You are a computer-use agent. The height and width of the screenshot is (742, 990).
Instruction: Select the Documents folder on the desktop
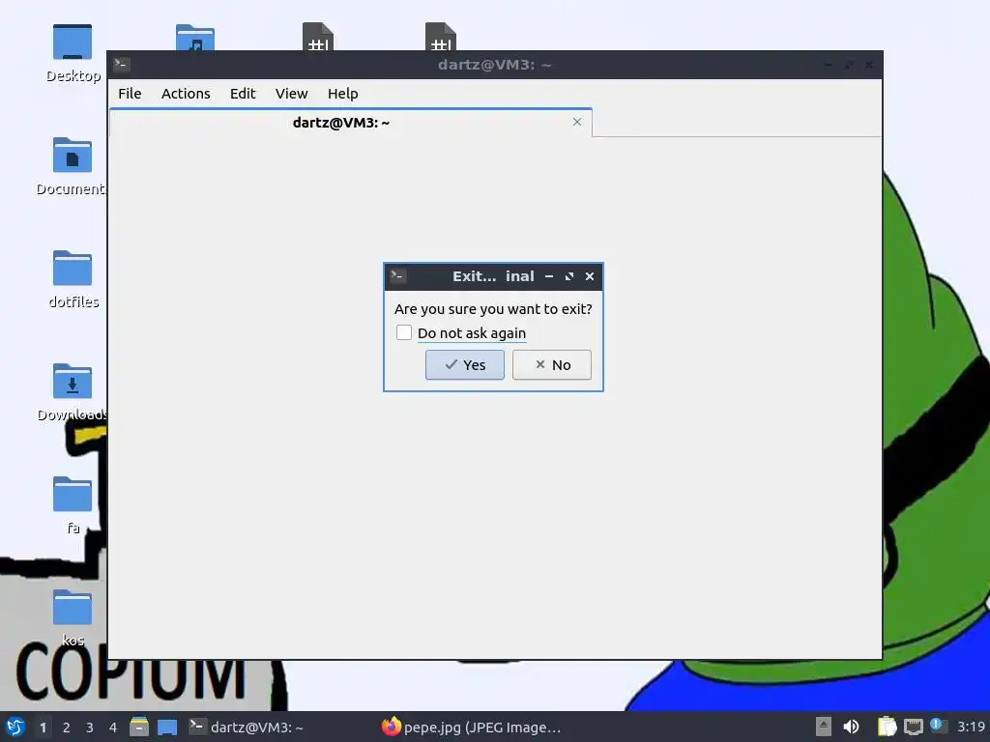72,156
